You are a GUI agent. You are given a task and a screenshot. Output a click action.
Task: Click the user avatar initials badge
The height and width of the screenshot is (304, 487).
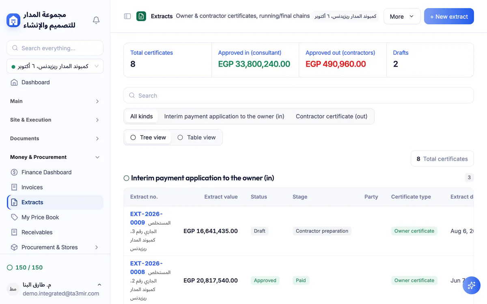pyautogui.click(x=13, y=289)
